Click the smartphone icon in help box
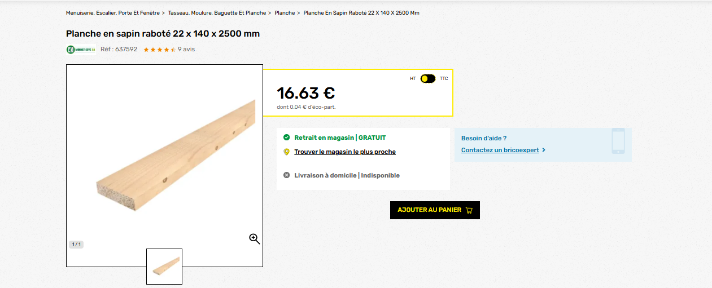Screen dimensions: 712x288 [618, 141]
